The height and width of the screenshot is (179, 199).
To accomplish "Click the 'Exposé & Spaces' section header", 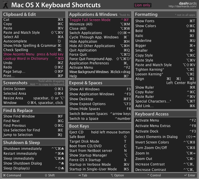I will pos(99,83).
